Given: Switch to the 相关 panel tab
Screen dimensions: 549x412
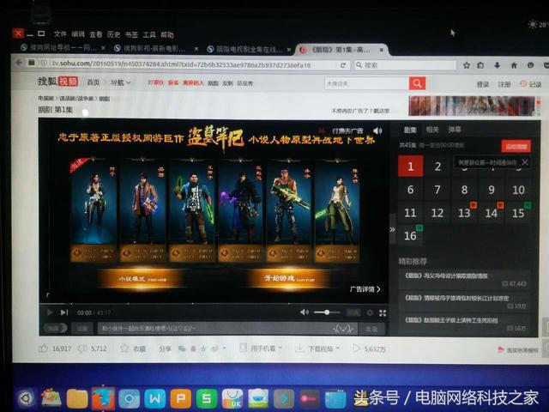Looking at the screenshot, I should 432,130.
